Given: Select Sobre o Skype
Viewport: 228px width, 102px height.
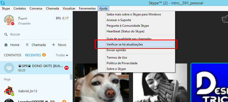Looking at the screenshot, I should 116,69.
